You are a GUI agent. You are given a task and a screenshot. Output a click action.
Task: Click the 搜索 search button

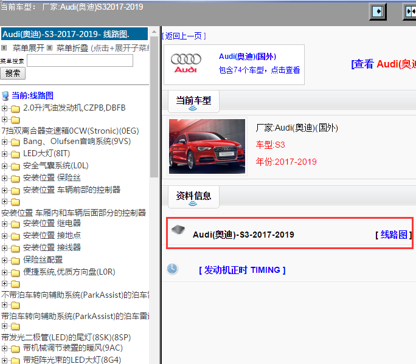click(13, 73)
